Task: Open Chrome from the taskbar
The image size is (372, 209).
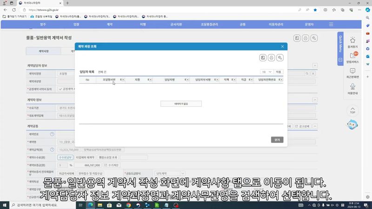Action: coord(128,205)
